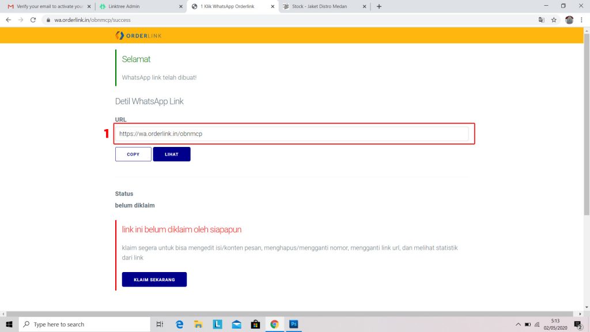Open Chrome profile avatar
The image size is (590, 332).
point(569,20)
